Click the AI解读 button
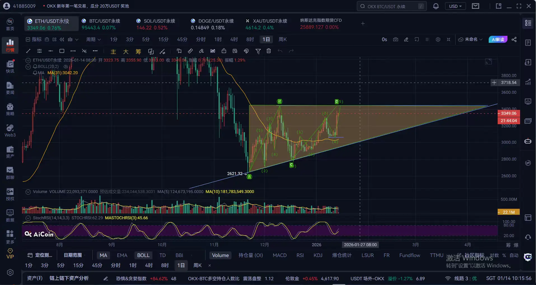This screenshot has height=285, width=536. click(x=498, y=39)
